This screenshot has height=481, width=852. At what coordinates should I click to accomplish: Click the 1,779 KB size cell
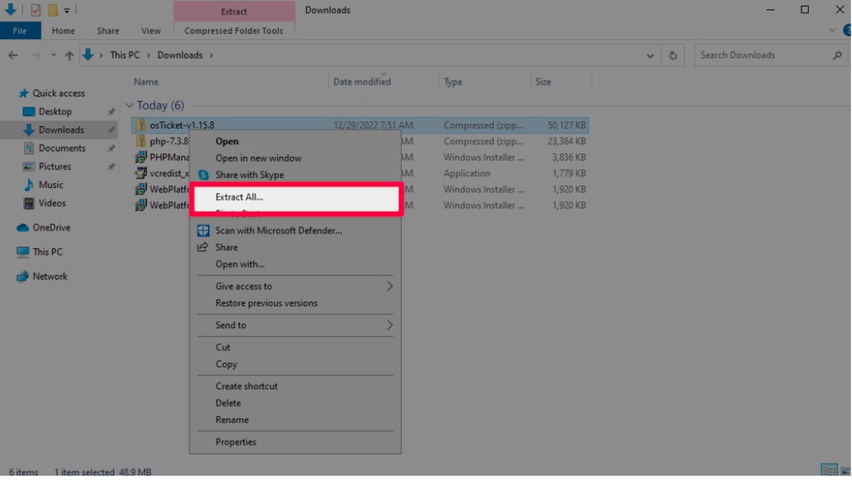point(568,174)
